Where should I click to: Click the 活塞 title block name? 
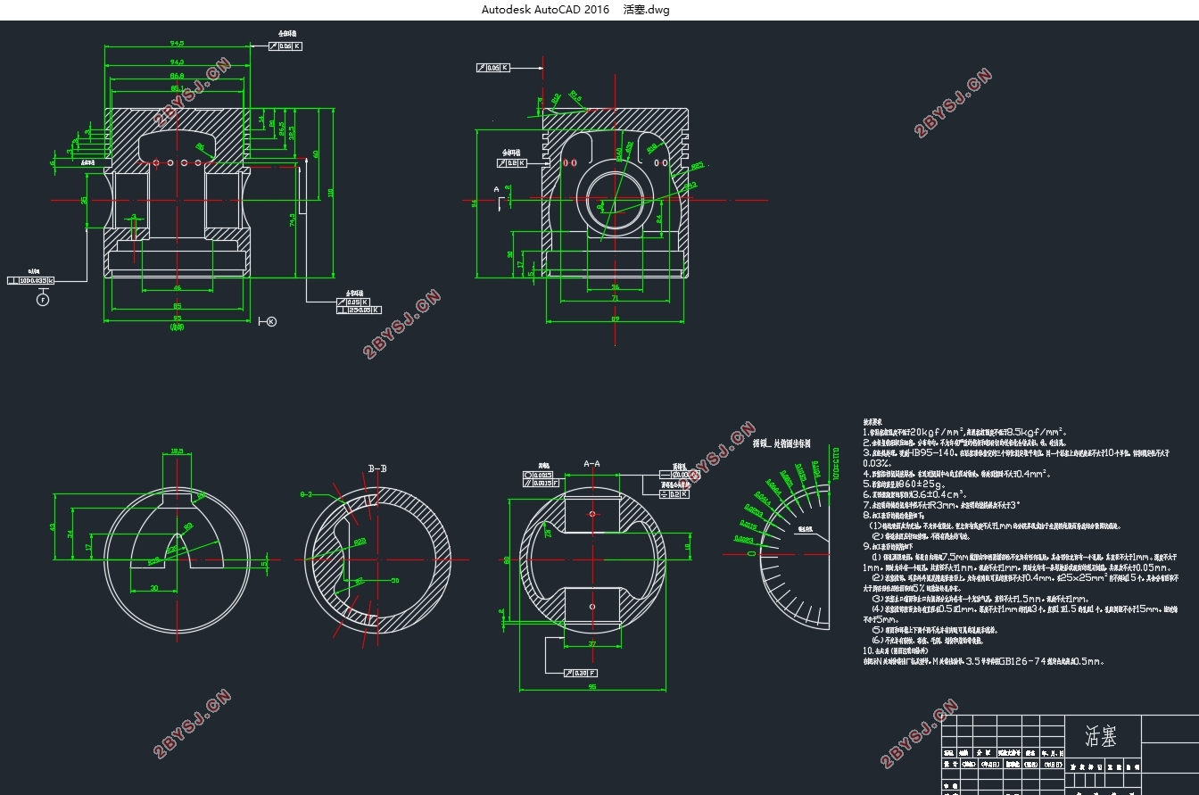(x=1100, y=737)
